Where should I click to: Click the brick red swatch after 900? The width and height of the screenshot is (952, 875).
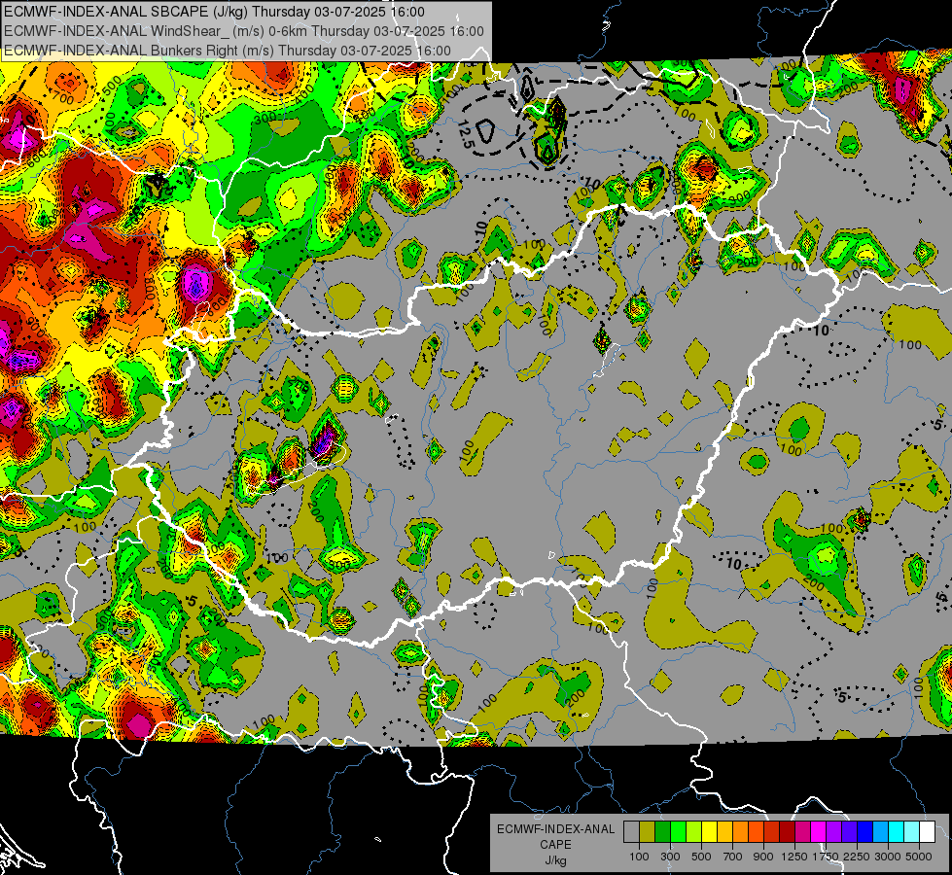772,831
